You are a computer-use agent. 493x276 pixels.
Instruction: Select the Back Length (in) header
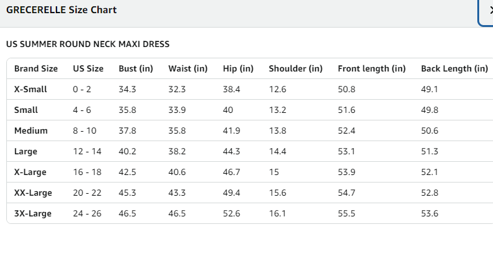pyautogui.click(x=454, y=68)
